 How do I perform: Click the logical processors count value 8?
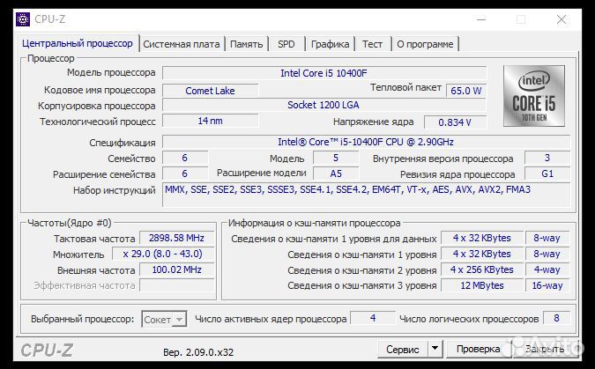click(x=557, y=318)
